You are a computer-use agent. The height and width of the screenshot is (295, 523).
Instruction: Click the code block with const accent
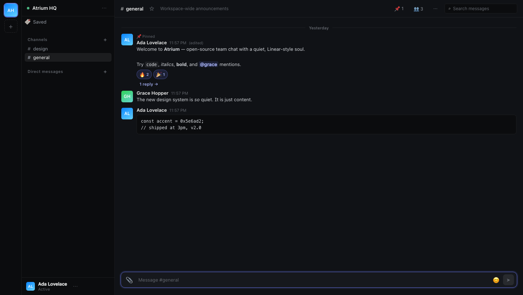[327, 124]
